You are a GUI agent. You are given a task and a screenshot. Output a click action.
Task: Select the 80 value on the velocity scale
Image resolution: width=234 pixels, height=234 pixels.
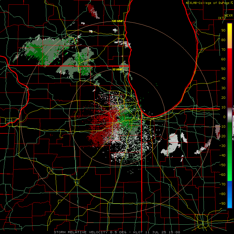pos(223,40)
